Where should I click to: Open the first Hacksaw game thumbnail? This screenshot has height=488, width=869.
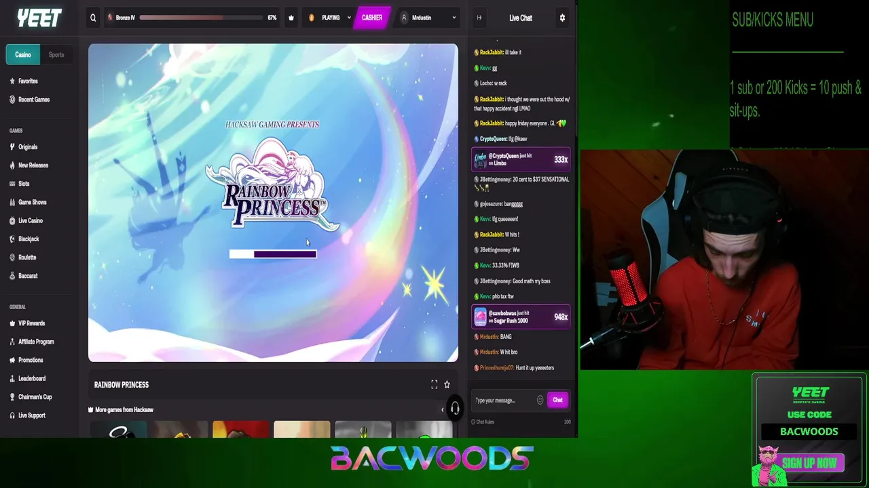[119, 429]
